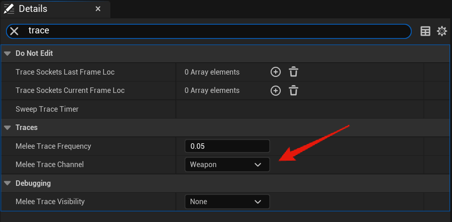452x222 pixels.
Task: Open the Melee Trace Visibility dropdown
Action: (x=227, y=202)
